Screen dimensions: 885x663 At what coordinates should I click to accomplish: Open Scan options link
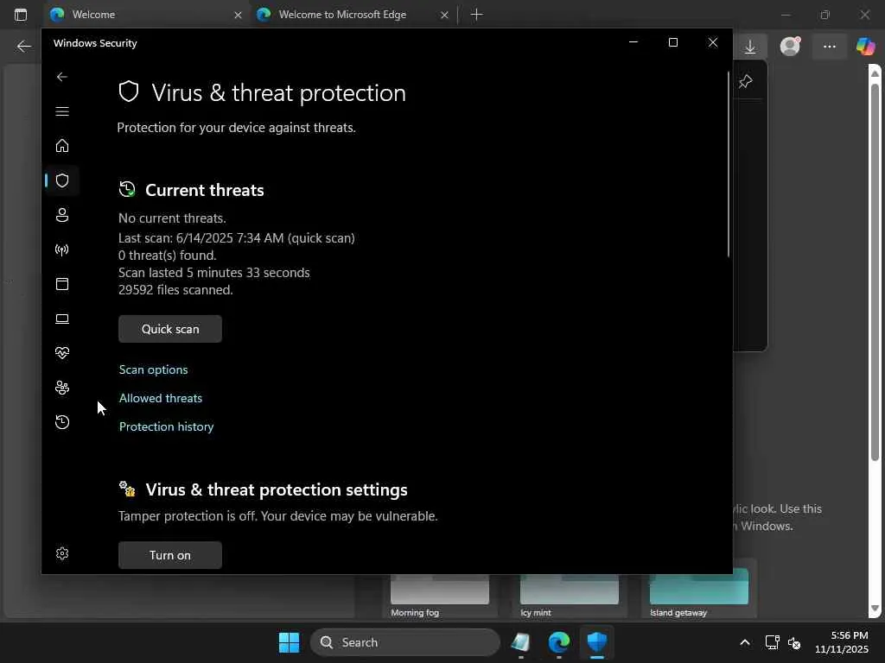(154, 369)
